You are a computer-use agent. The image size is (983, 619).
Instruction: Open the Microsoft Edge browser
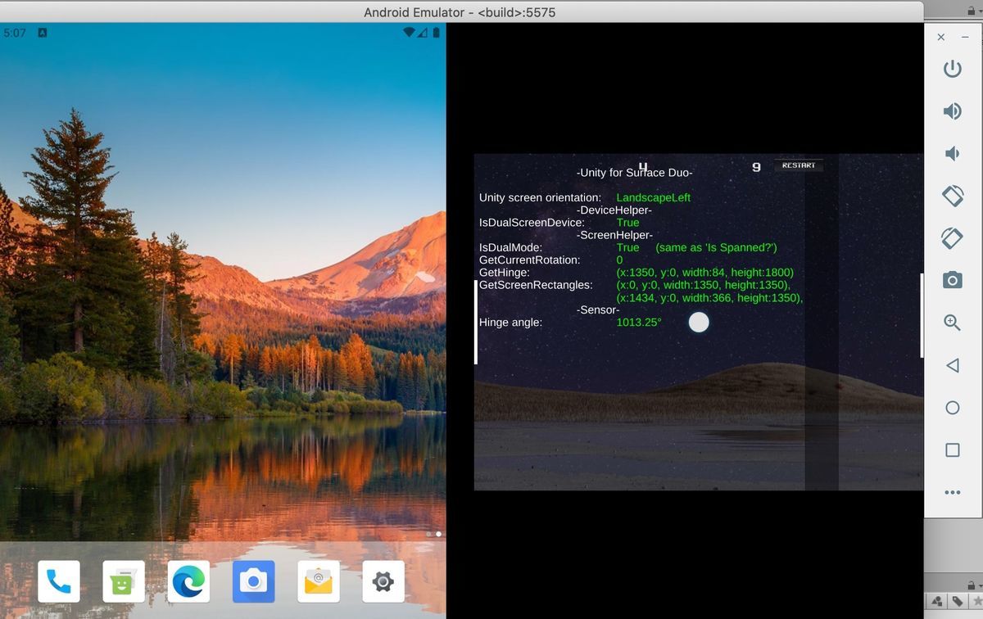pyautogui.click(x=188, y=581)
